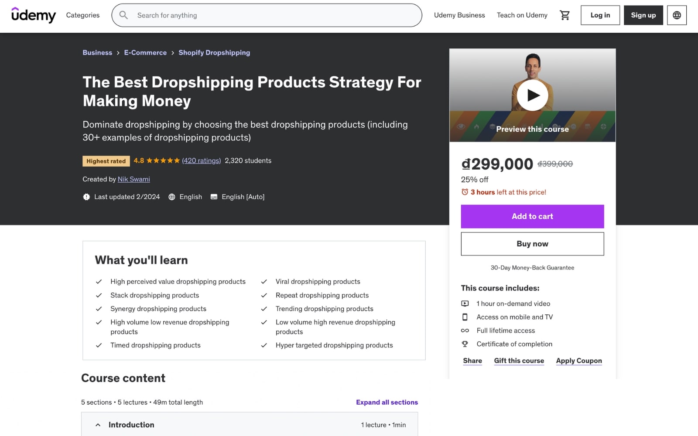This screenshot has width=698, height=436.
Task: Click the alarm clock icon by price timer
Action: point(465,192)
